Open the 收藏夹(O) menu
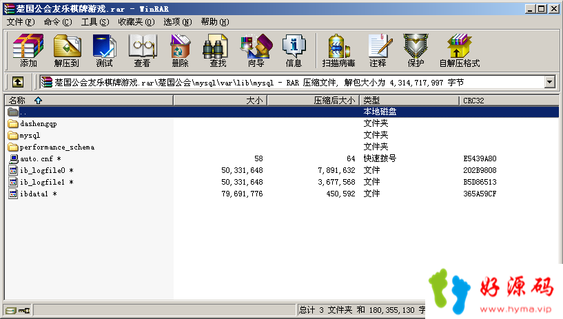Image resolution: width=563 pixels, height=319 pixels. tap(136, 22)
